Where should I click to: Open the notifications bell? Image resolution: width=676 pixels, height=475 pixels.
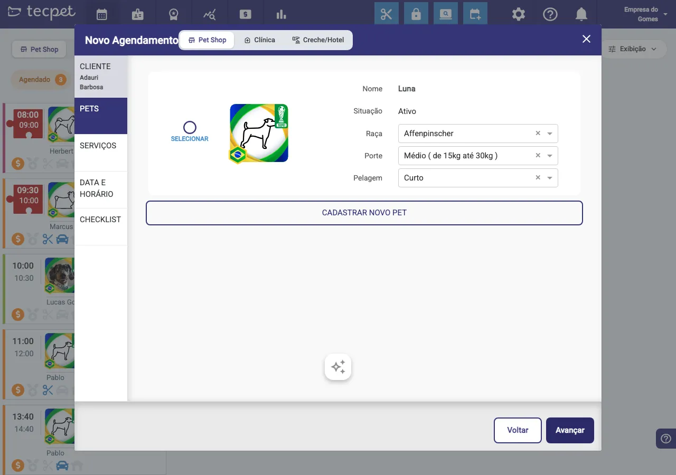coord(581,14)
